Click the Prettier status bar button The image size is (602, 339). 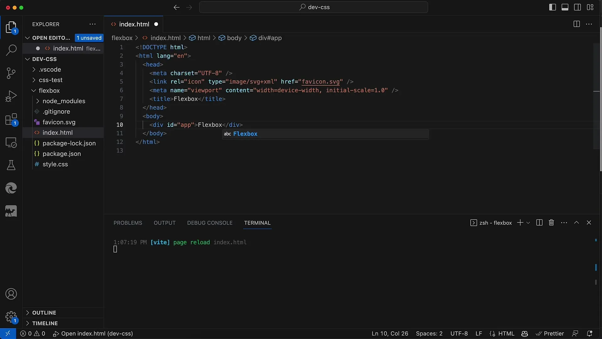click(x=550, y=334)
